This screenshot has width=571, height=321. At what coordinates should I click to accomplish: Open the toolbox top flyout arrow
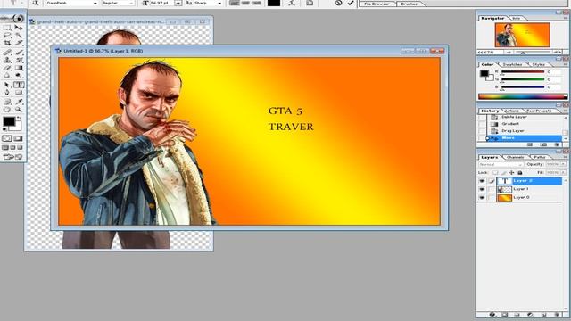(17, 18)
